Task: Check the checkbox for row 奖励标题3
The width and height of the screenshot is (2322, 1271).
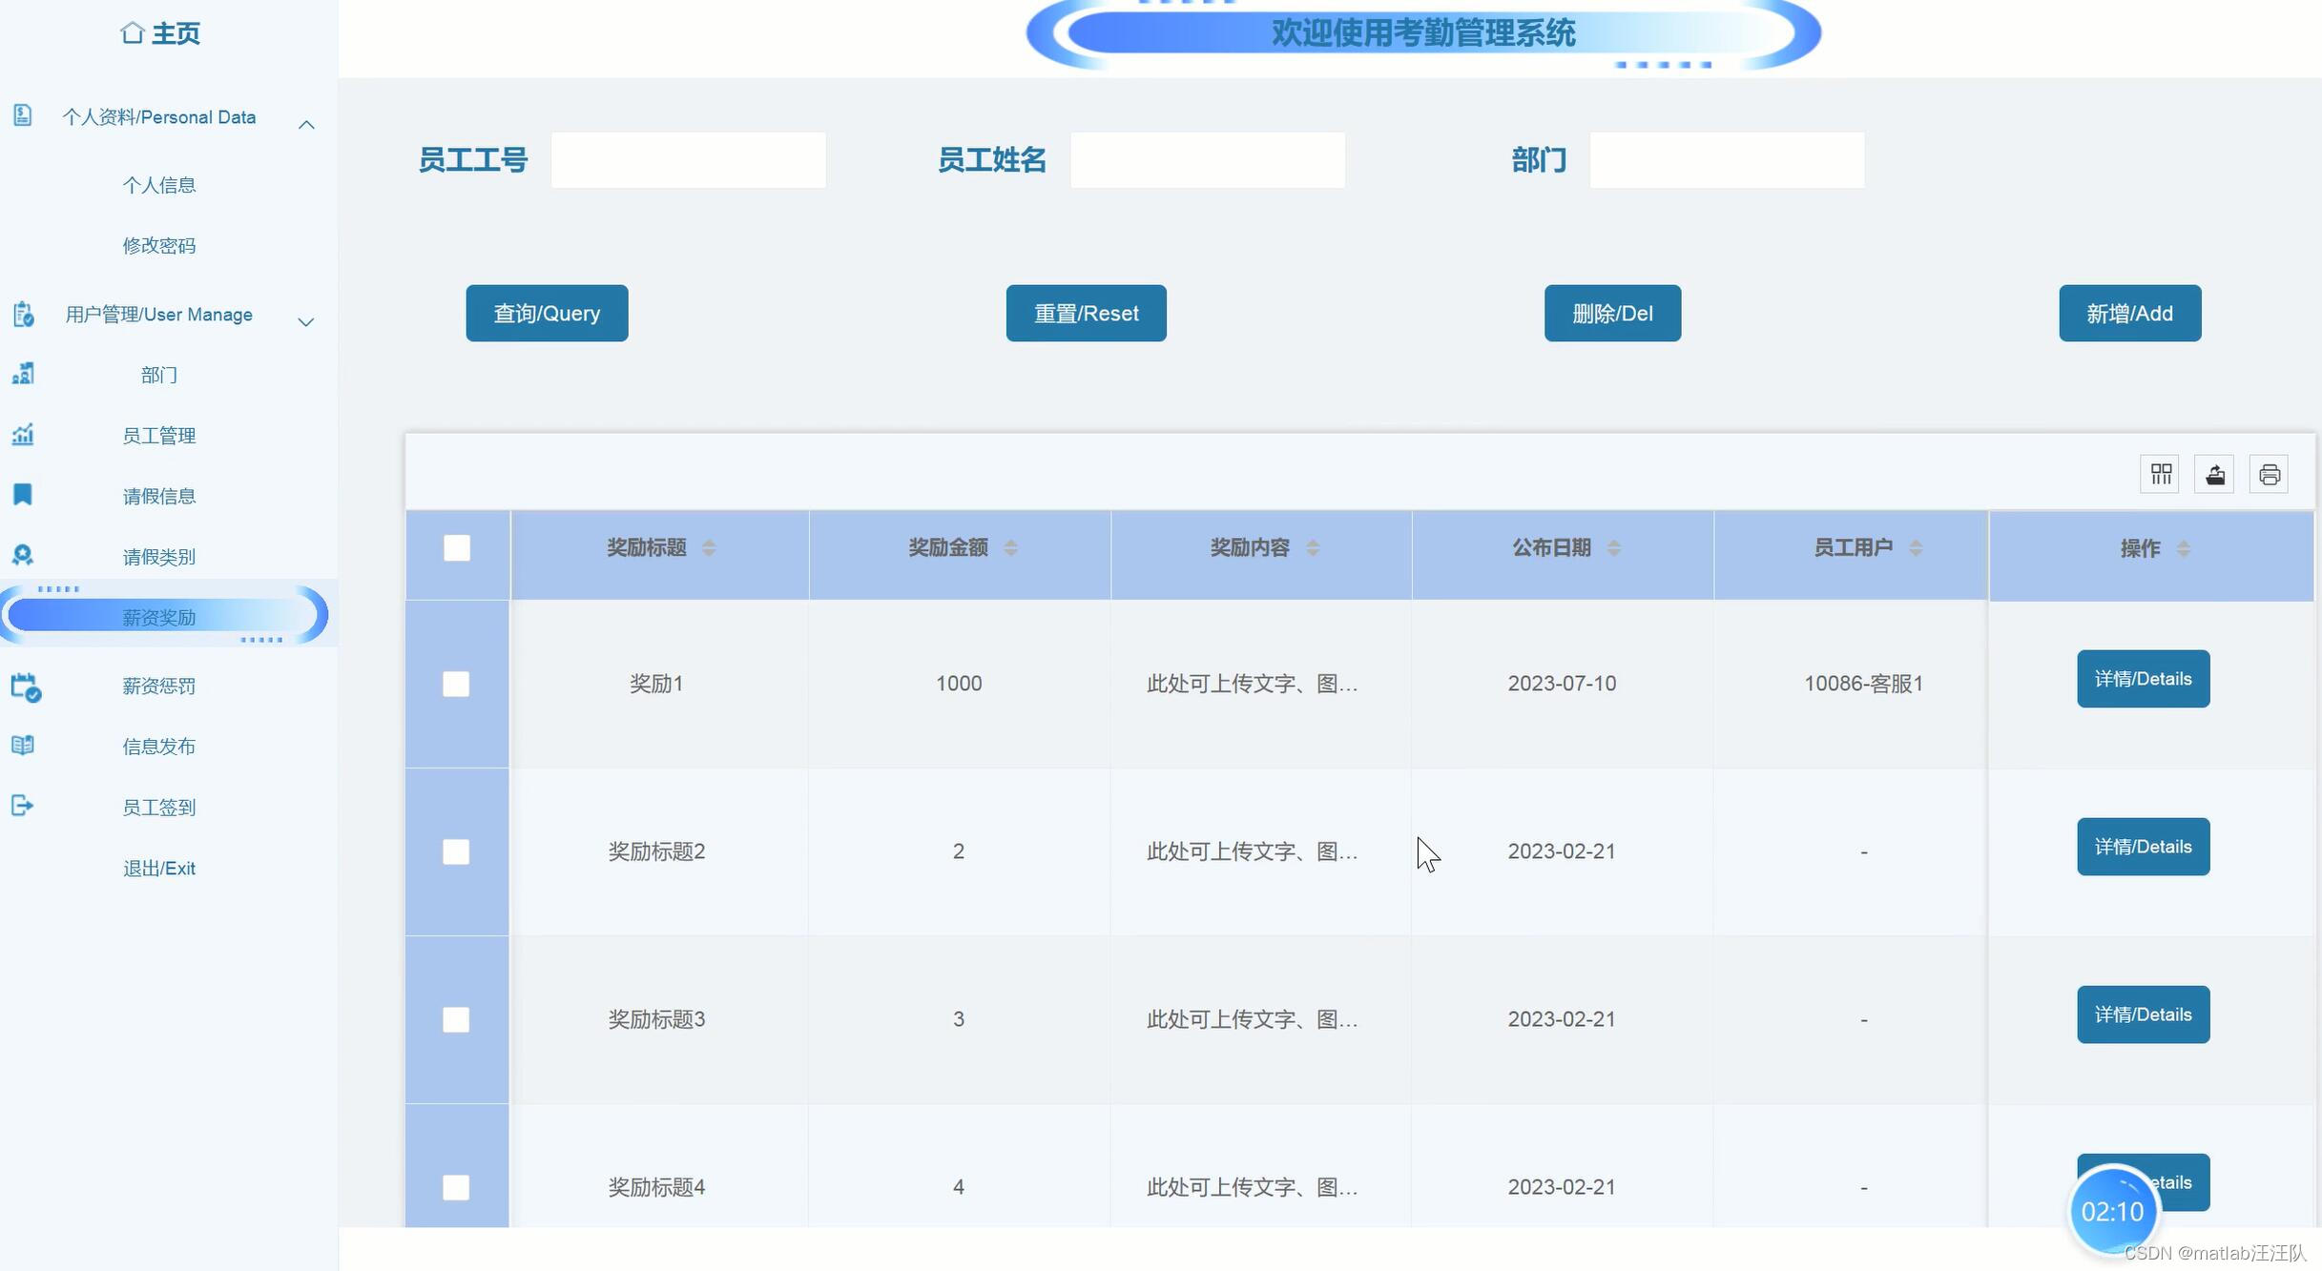Action: click(x=456, y=1019)
